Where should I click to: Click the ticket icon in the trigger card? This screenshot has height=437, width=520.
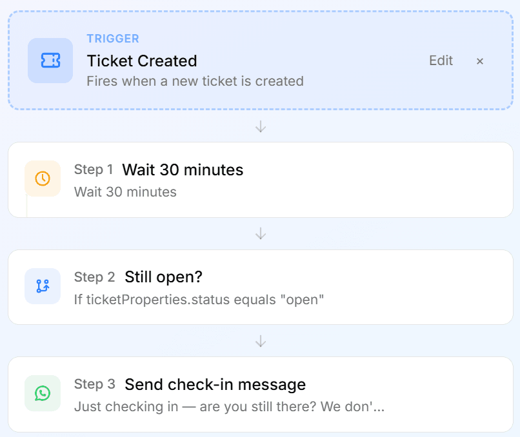[50, 61]
